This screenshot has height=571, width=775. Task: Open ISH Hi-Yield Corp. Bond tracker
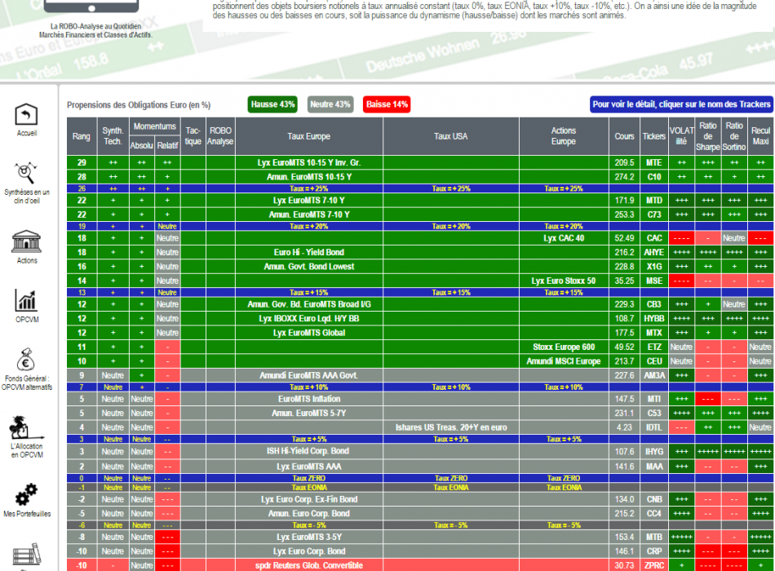(309, 451)
